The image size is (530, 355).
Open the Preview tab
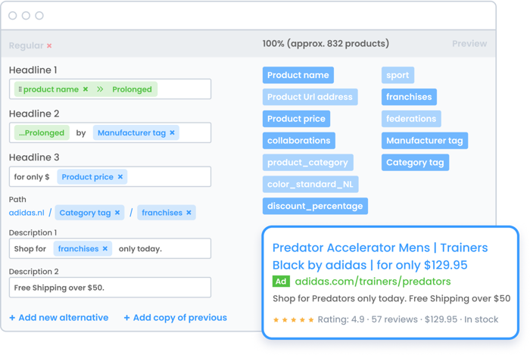(x=469, y=44)
